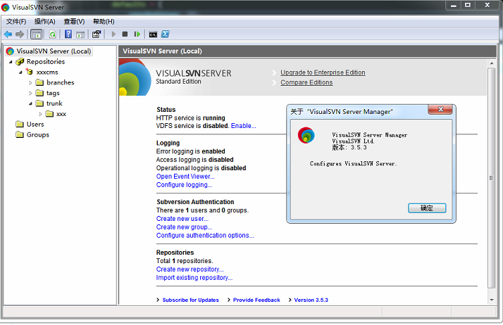Click 'Error logging is enabled' text
The image size is (503, 325).
pos(190,151)
